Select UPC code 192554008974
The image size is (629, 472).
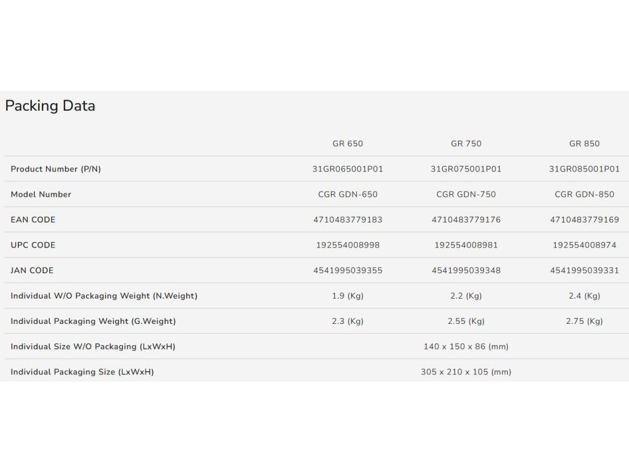584,245
